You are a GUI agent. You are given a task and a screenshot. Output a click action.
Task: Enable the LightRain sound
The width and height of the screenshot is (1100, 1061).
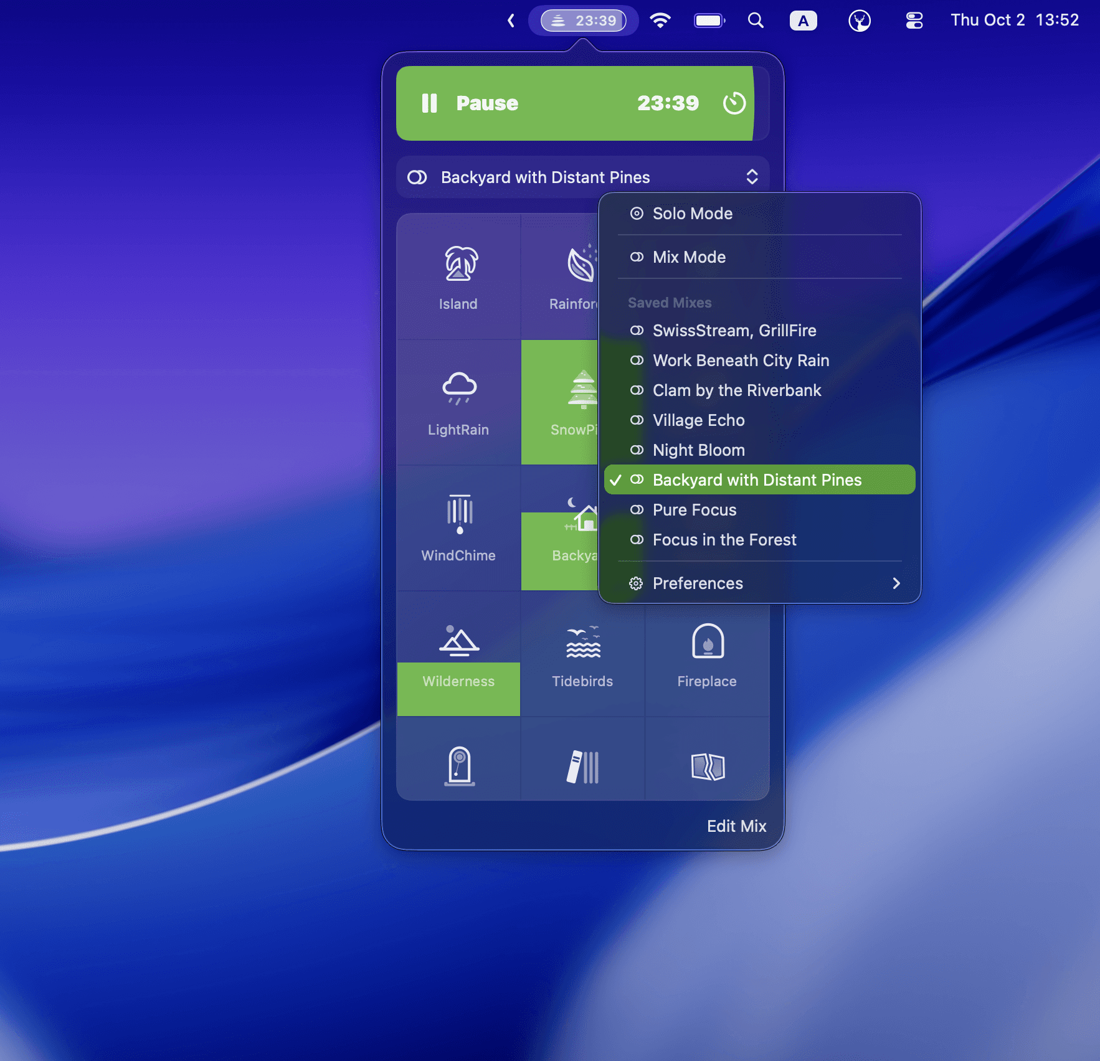click(x=458, y=403)
